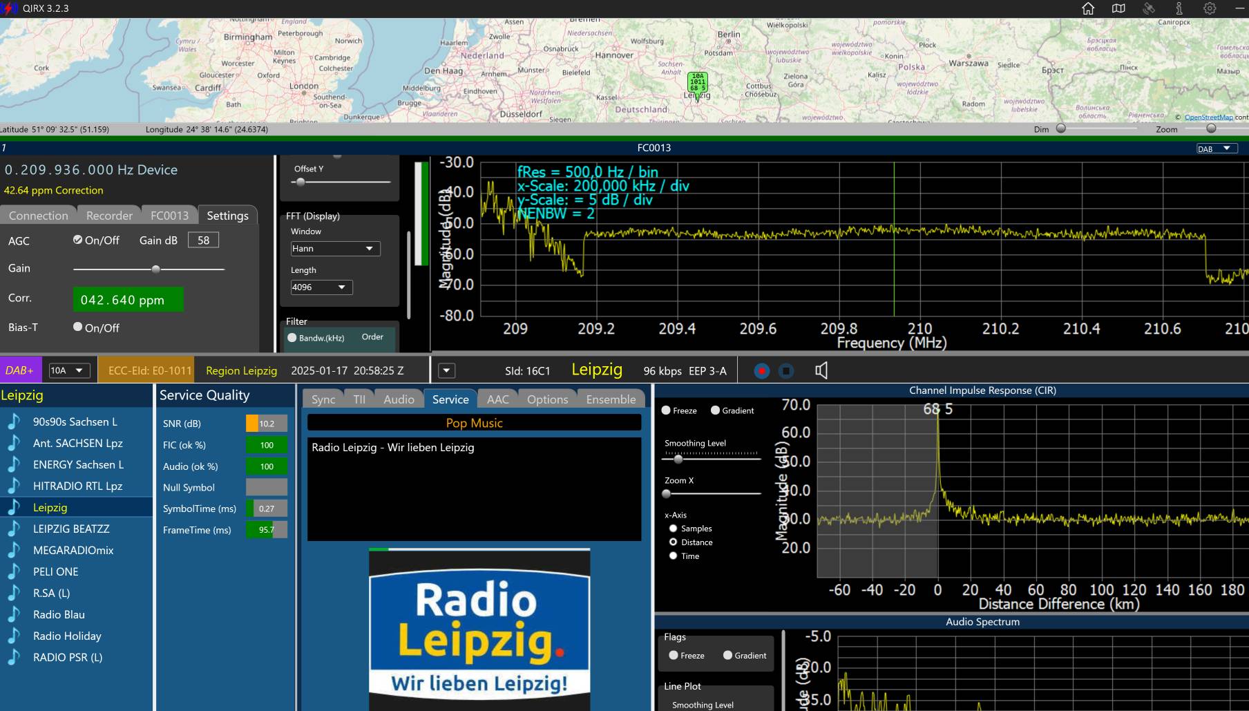Open the Recorder tab
This screenshot has height=711, width=1249.
[x=109, y=216]
